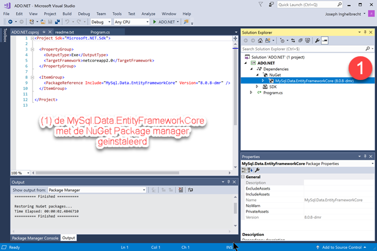Viewport: 377px width, 251px height.
Task: Select Program.cs in Solution Explorer
Action: pyautogui.click(x=273, y=93)
